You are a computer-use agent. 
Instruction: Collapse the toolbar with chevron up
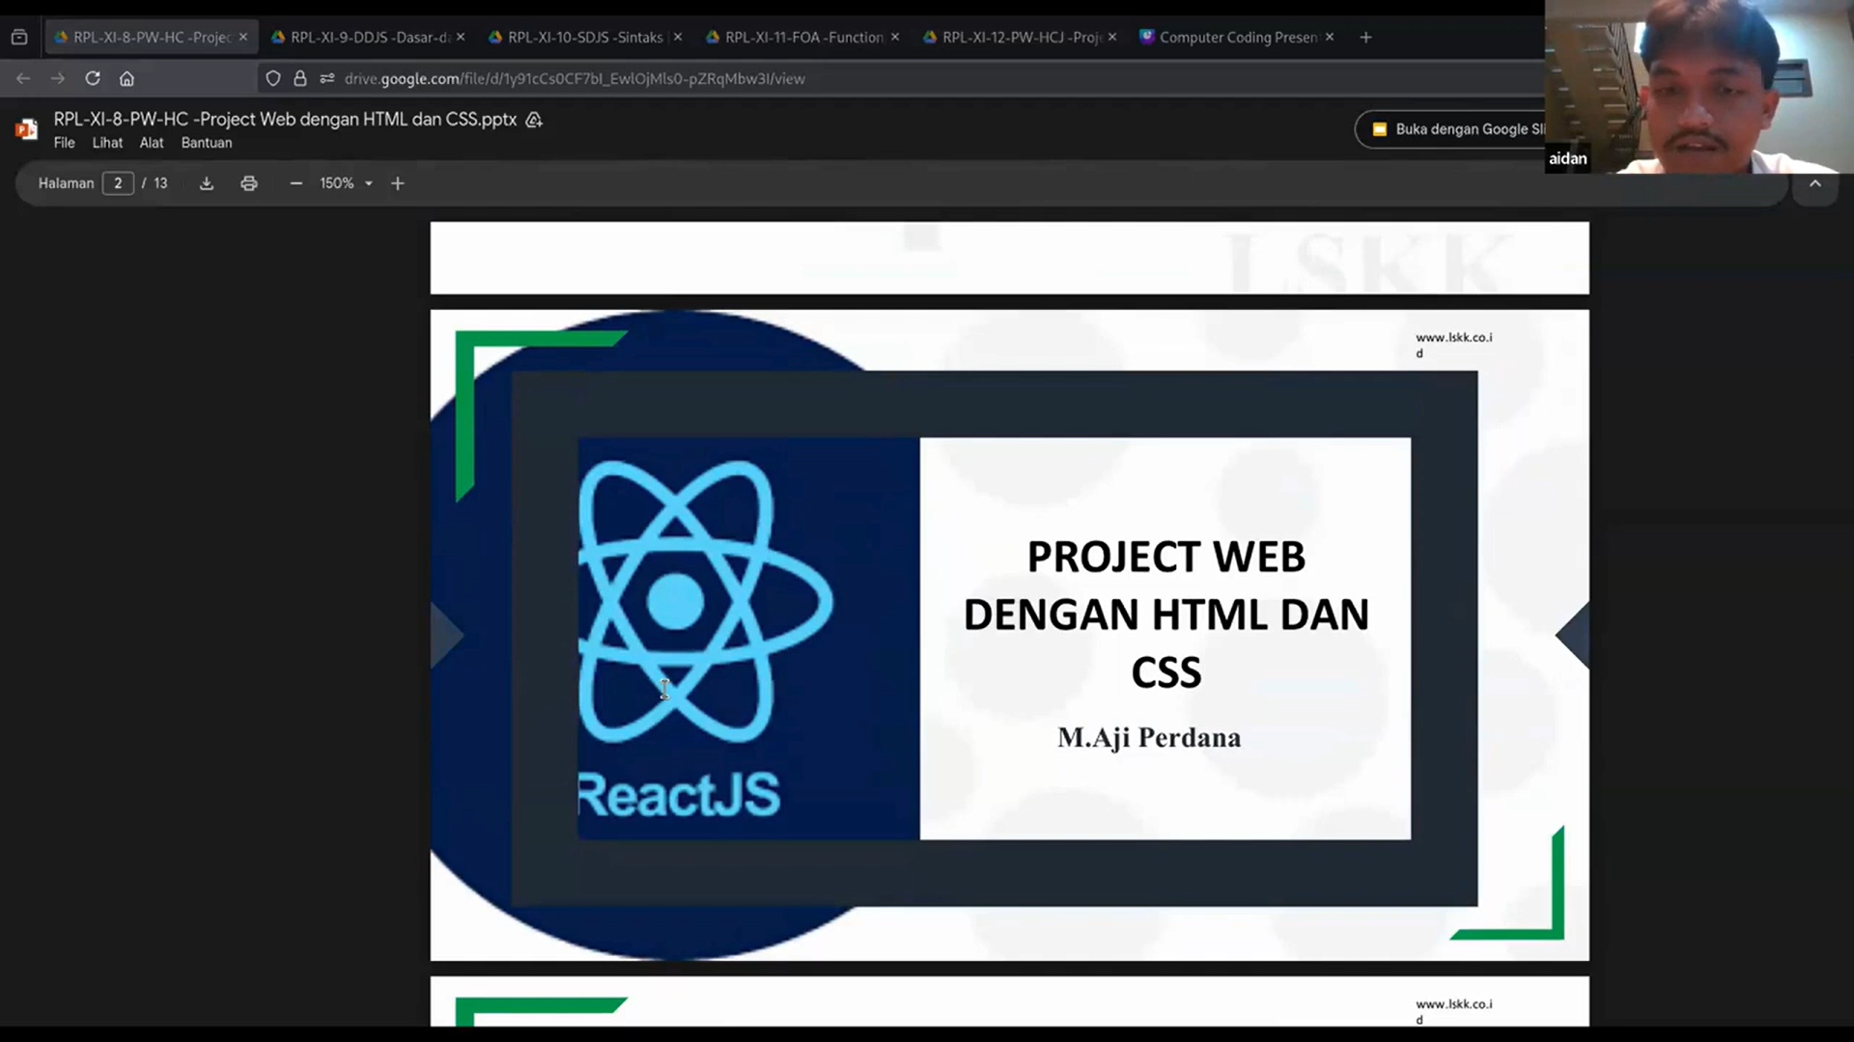point(1814,183)
